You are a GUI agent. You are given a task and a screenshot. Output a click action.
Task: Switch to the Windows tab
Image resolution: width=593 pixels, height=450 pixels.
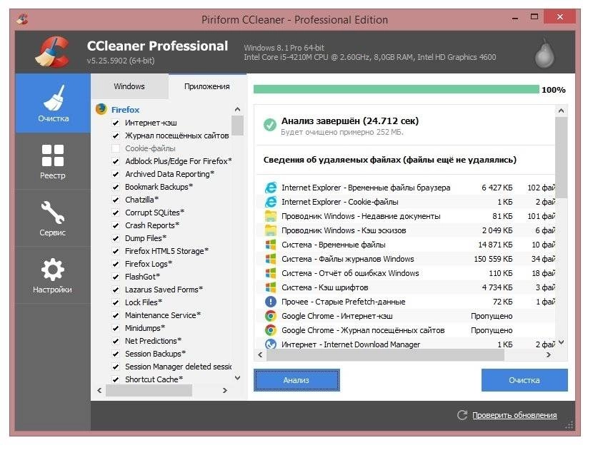click(x=129, y=86)
